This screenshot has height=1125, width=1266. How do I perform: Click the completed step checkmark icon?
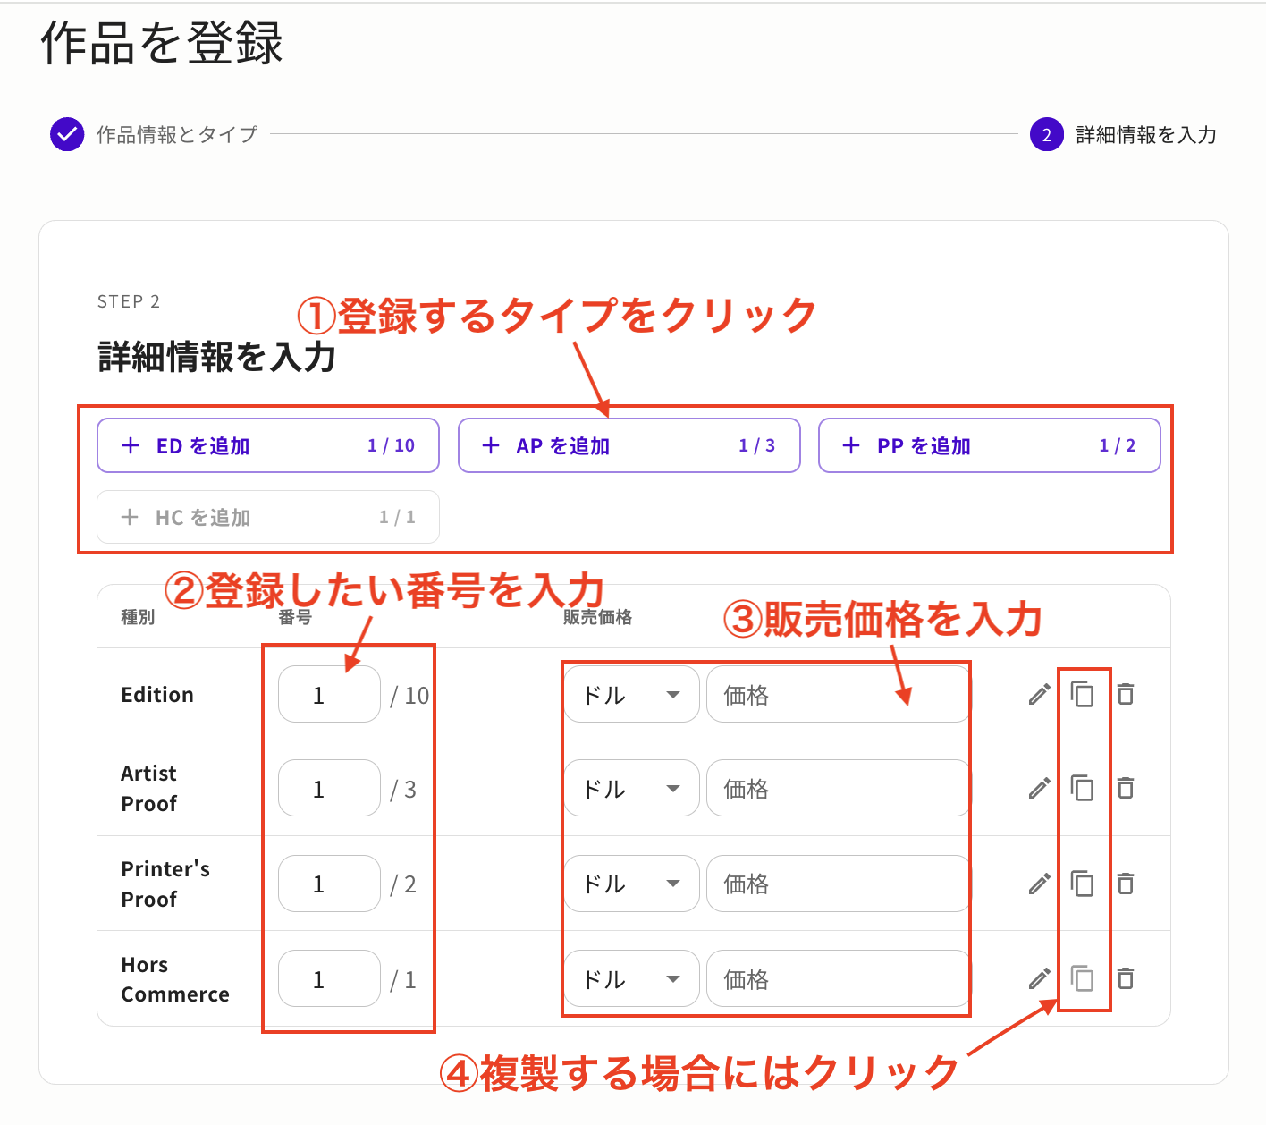click(67, 134)
